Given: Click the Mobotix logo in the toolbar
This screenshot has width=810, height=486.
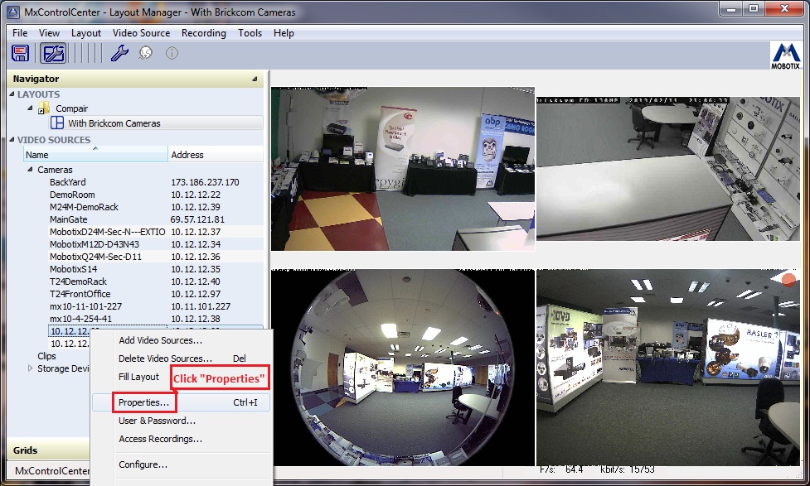Looking at the screenshot, I should point(786,55).
